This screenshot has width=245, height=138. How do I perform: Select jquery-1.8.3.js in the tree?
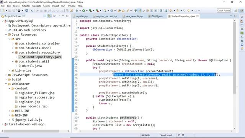(x=29, y=120)
